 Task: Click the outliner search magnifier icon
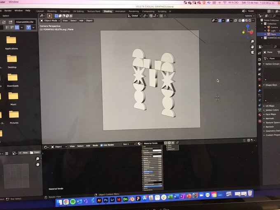tap(274, 16)
